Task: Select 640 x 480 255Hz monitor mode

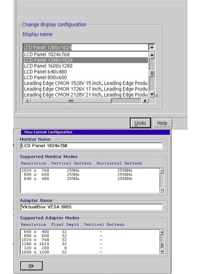Action: click(90, 179)
